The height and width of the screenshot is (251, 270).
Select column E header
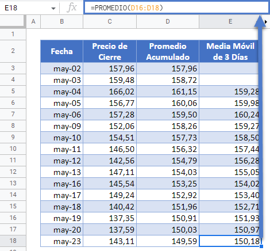pos(230,21)
